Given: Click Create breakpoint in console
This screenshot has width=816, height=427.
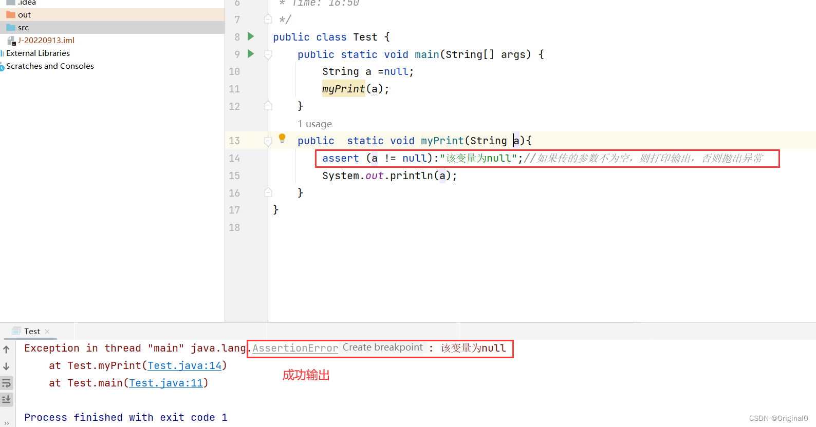Looking at the screenshot, I should (x=383, y=347).
